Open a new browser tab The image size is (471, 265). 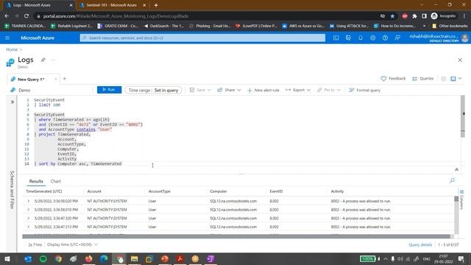click(155, 5)
